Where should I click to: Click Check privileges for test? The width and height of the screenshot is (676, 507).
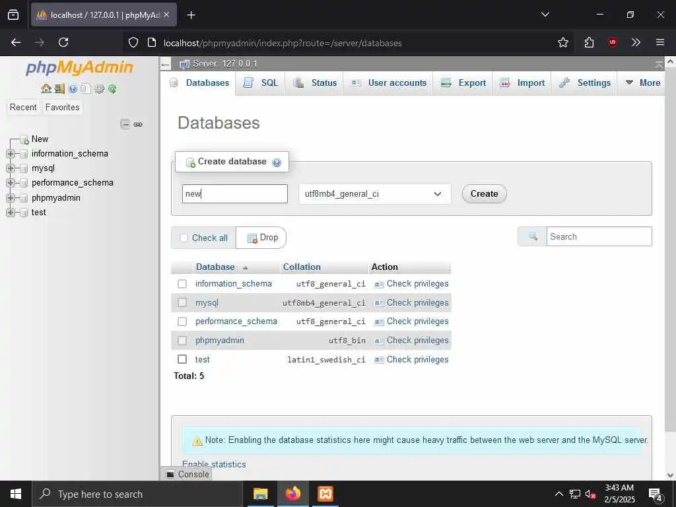(412, 360)
